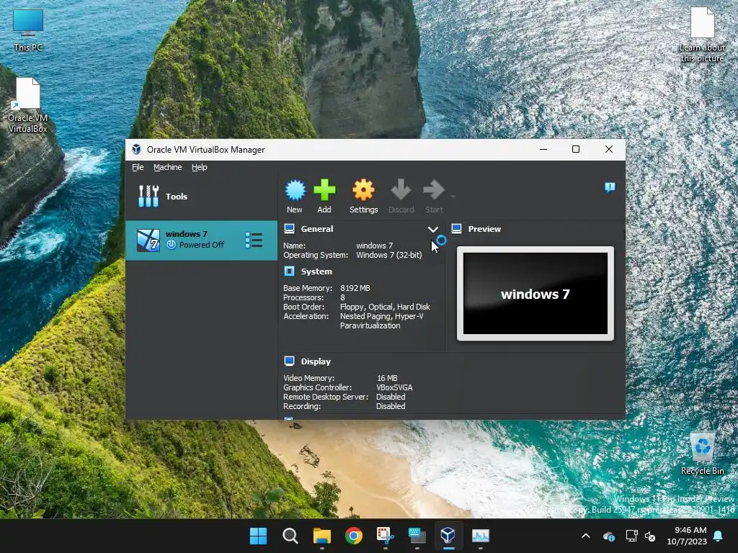Viewport: 738px width, 553px height.
Task: Click the 'Powered Off' status text
Action: [x=202, y=245]
